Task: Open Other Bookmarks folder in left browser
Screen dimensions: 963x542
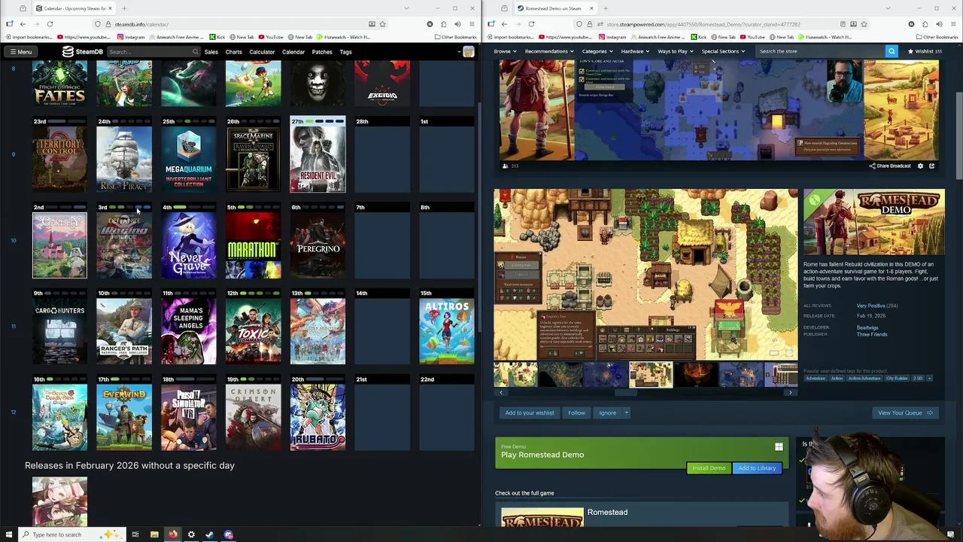Action: 454,37
